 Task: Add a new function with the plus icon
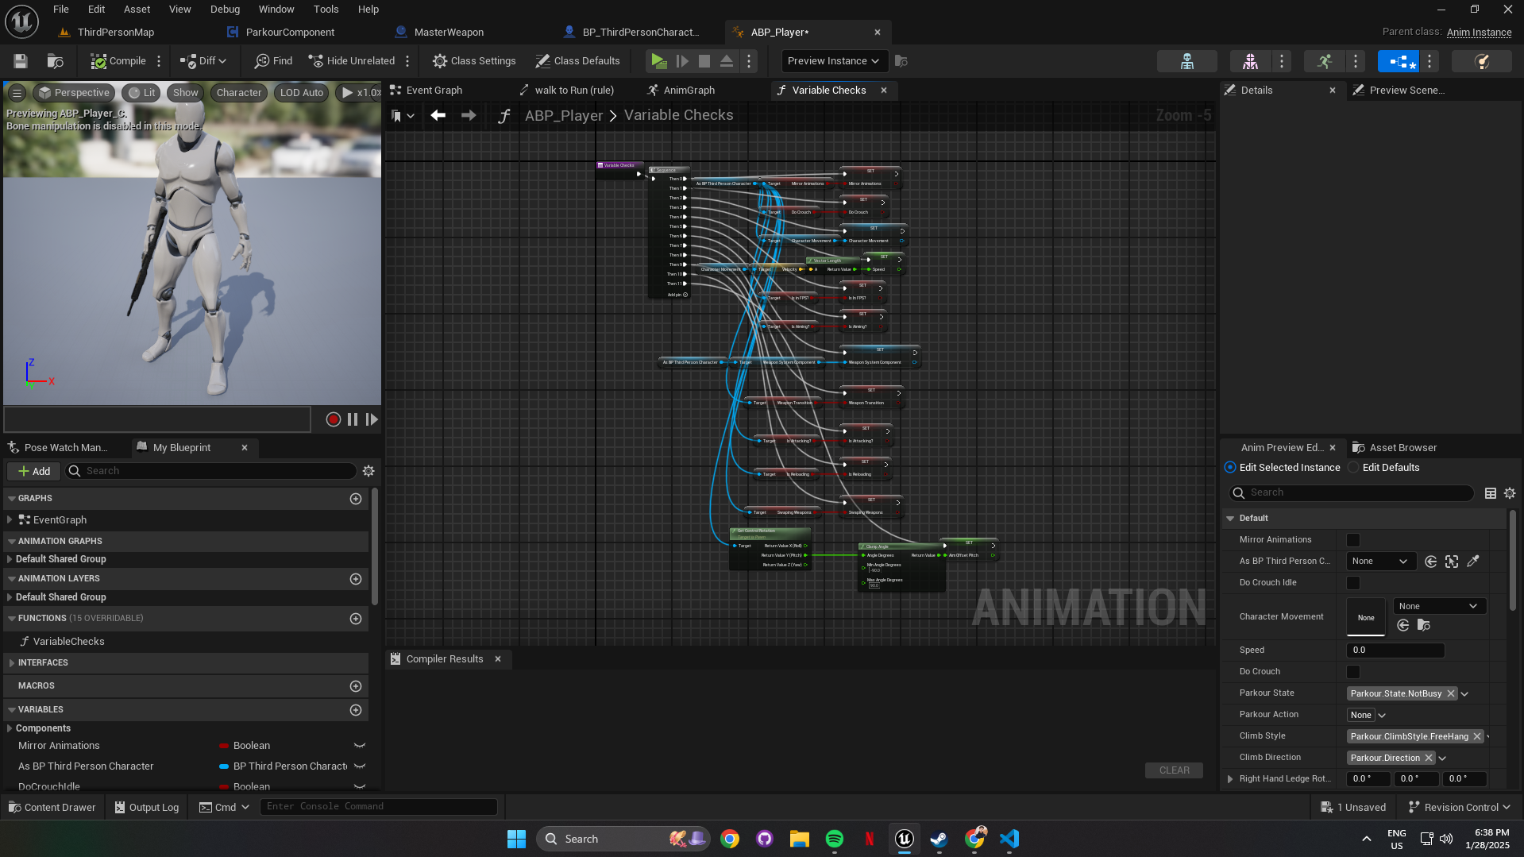coord(356,619)
